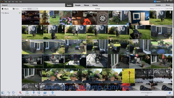Click the Organizer app logo icon

(2, 2)
